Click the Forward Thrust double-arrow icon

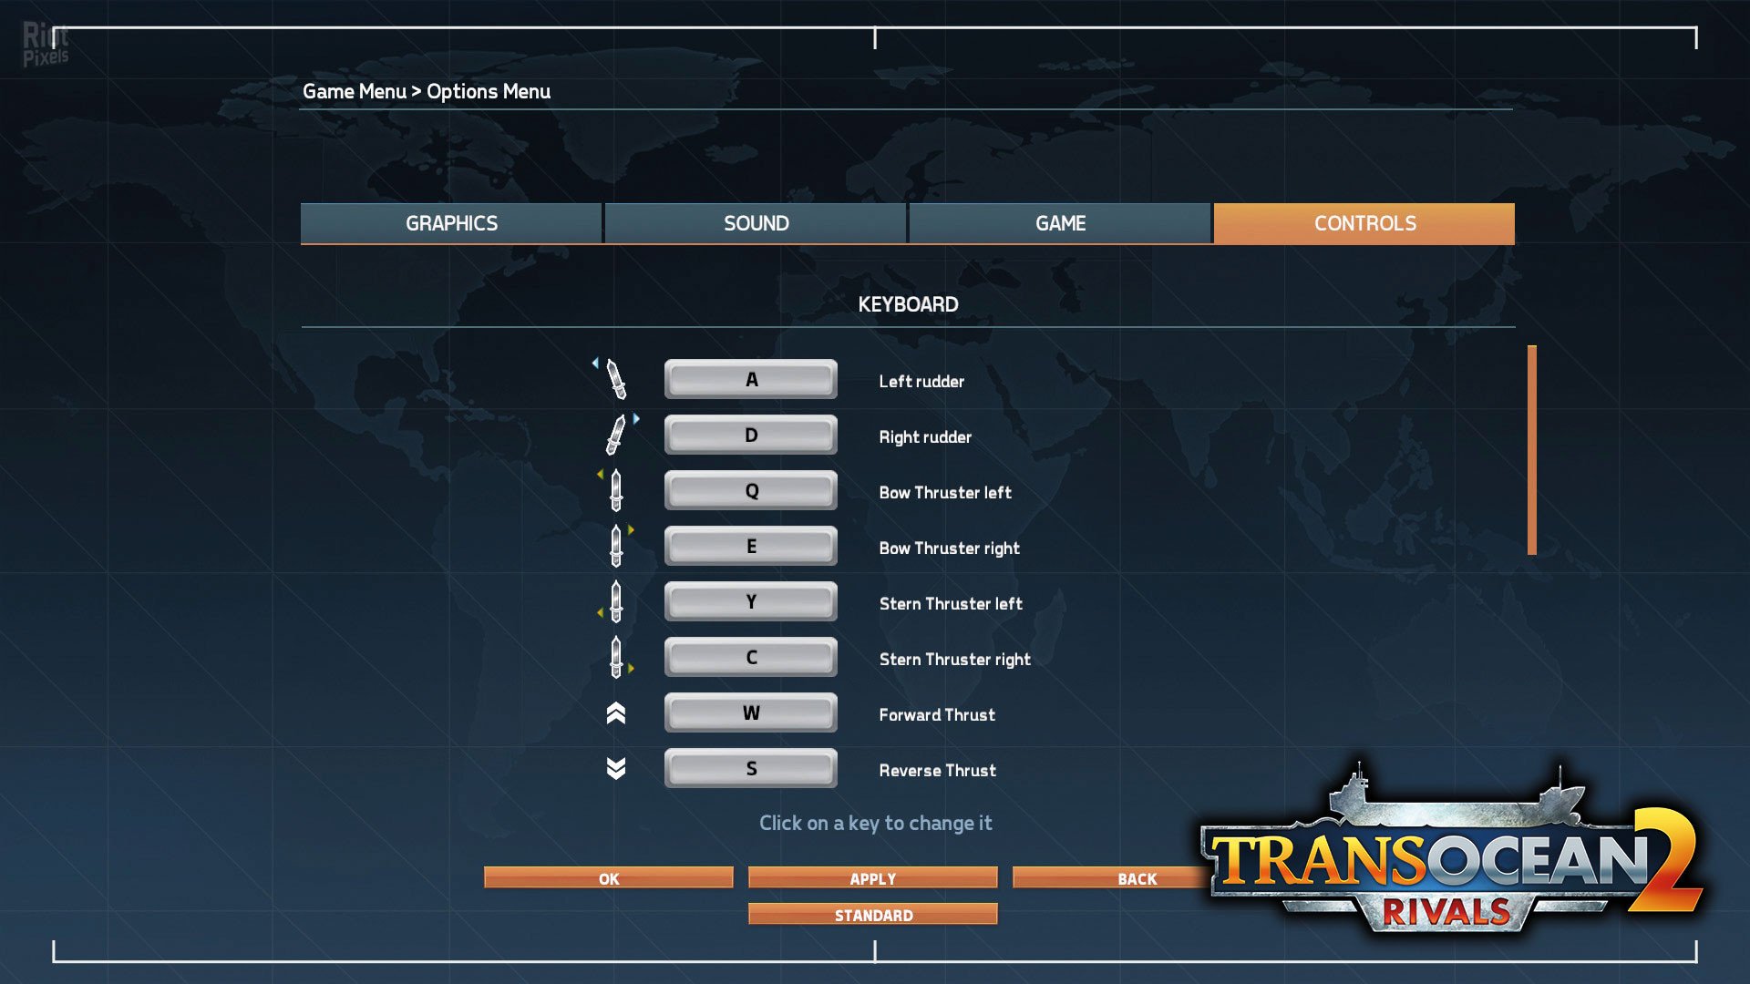617,712
